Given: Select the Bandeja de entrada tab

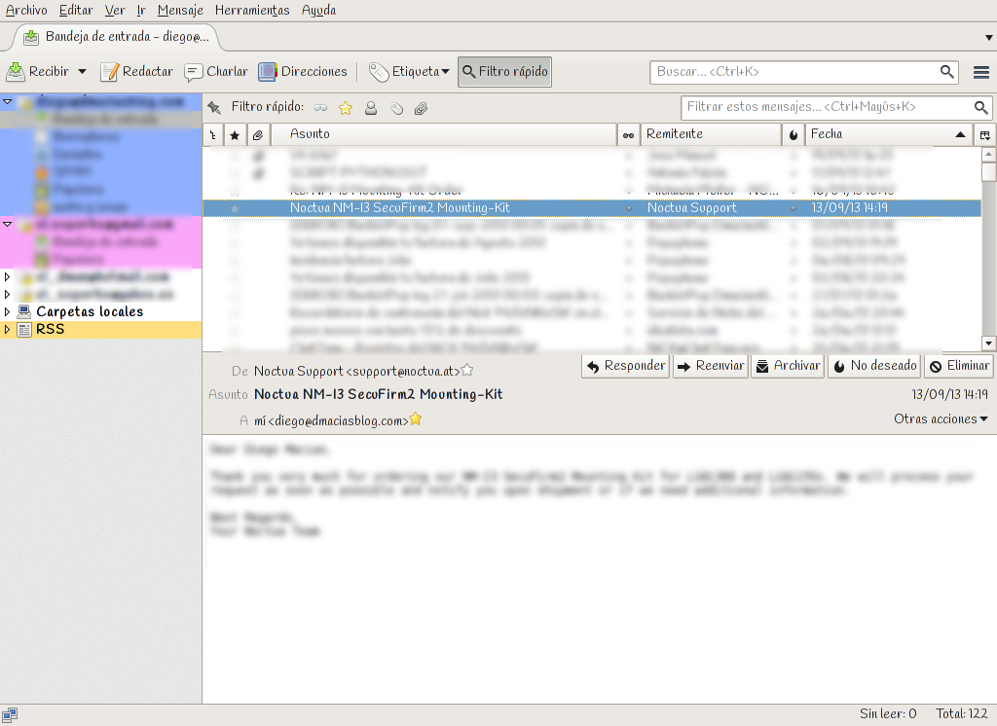Looking at the screenshot, I should tap(116, 37).
